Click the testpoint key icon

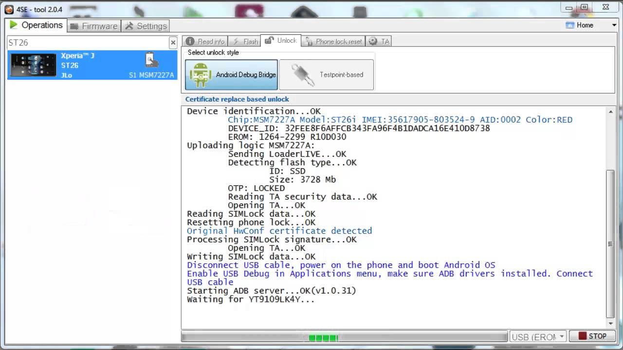[x=303, y=75]
